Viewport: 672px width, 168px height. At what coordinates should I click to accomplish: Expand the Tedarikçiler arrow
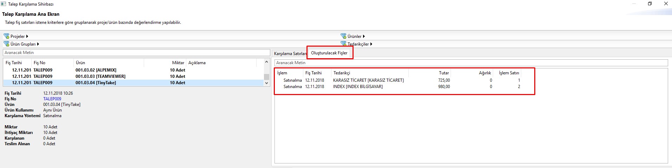[371, 44]
